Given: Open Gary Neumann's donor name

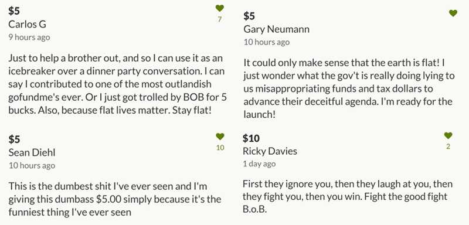Looking at the screenshot, I should (x=276, y=29).
